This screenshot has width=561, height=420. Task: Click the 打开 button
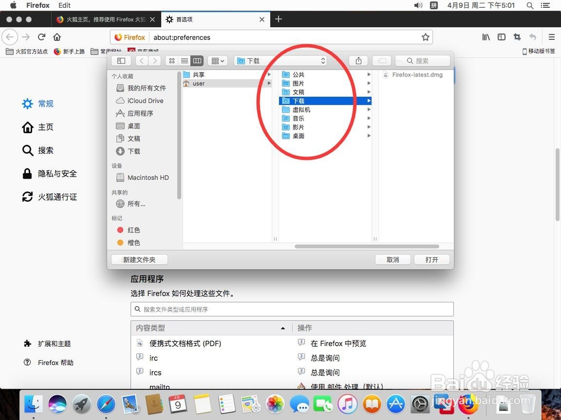click(x=432, y=260)
